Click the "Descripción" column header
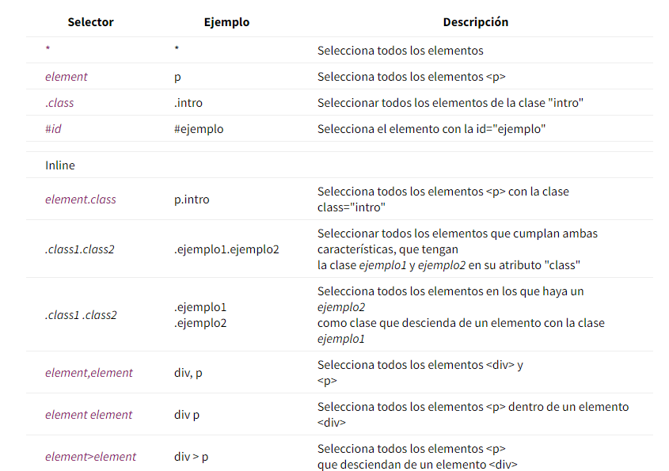 475,22
